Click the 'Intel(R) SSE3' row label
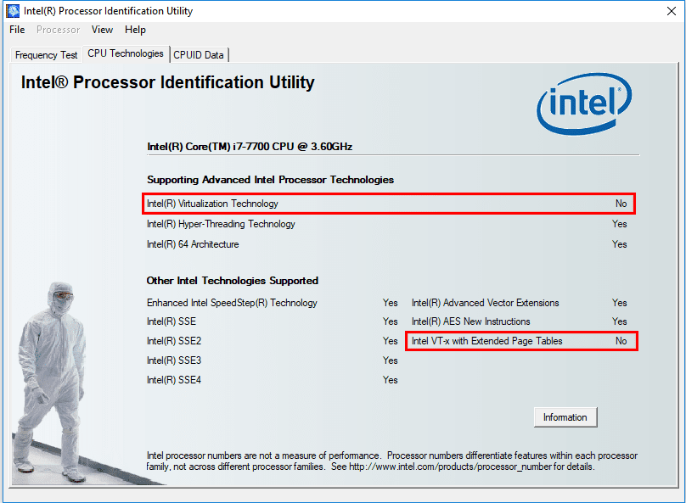The height and width of the screenshot is (503, 686). pos(174,360)
